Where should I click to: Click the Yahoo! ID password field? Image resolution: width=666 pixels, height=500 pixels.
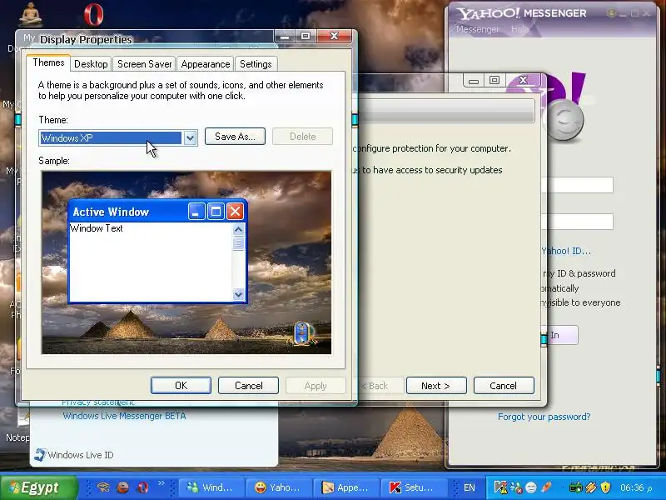(577, 222)
